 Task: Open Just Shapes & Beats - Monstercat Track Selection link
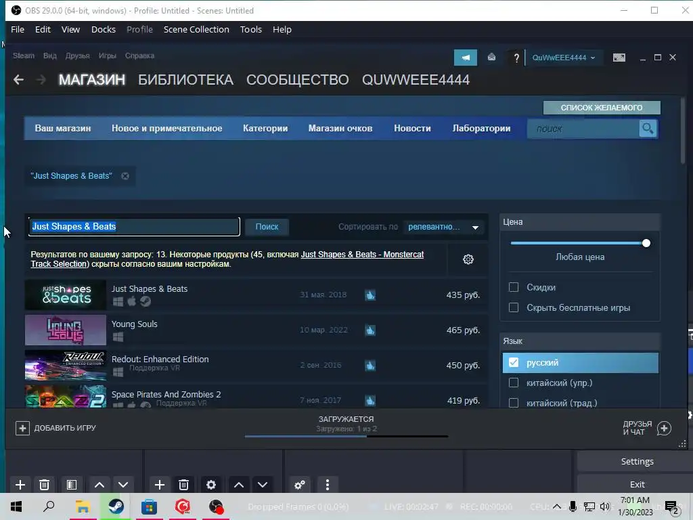coord(362,255)
